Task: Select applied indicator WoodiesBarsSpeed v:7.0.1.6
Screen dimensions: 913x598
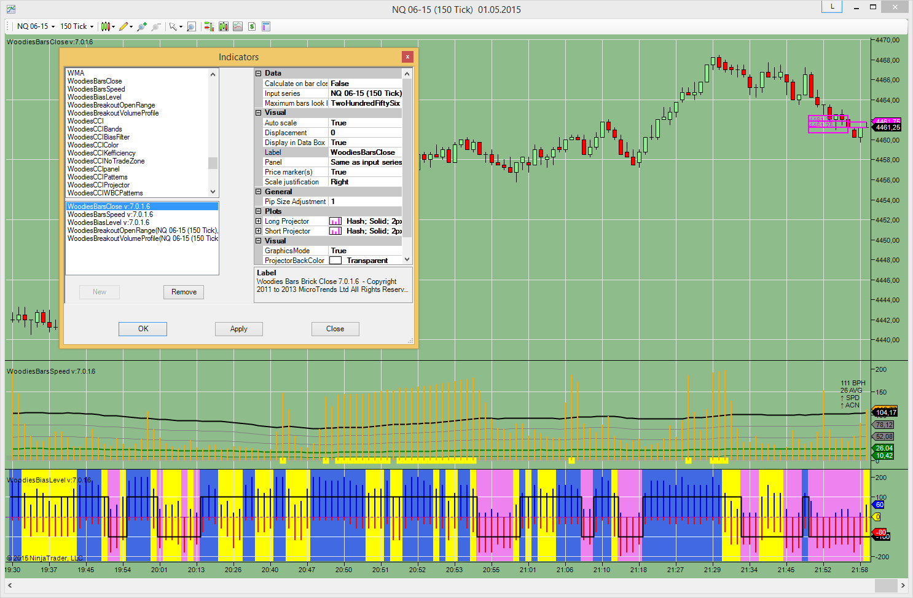Action: 110,214
